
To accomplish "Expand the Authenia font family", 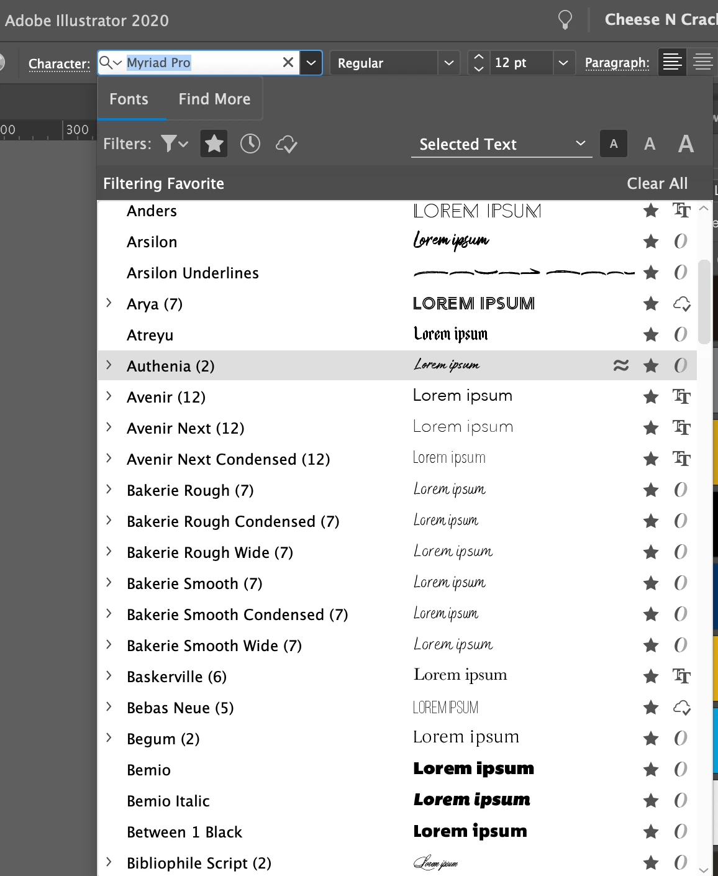I will coord(109,365).
